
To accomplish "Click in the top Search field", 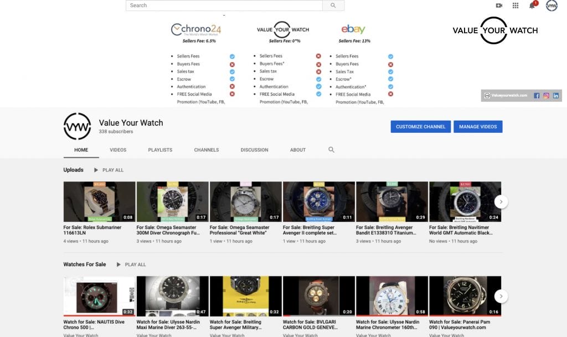I will (224, 6).
